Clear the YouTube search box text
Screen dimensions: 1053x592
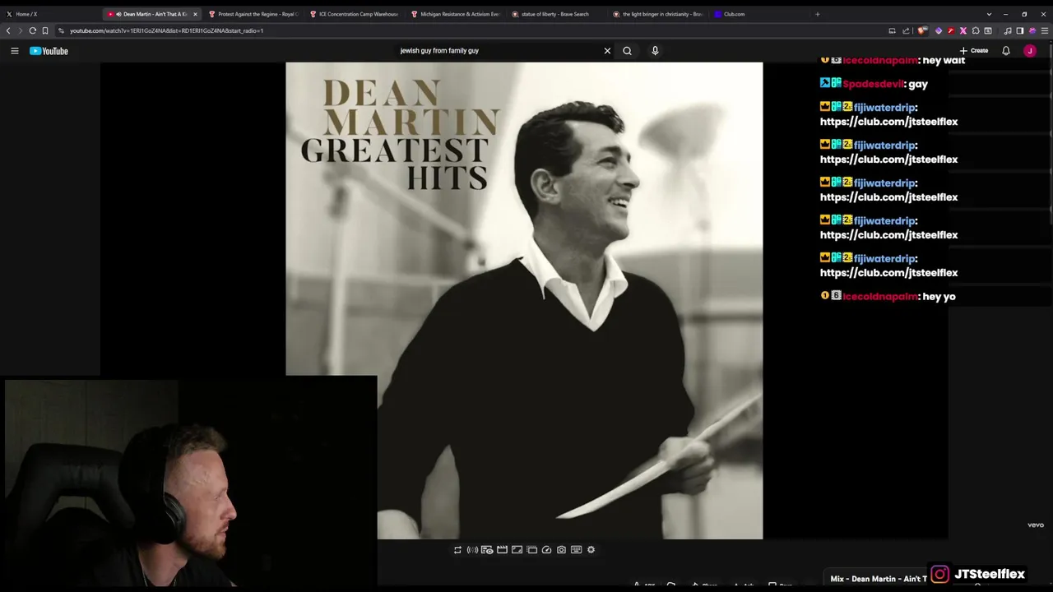coord(607,51)
